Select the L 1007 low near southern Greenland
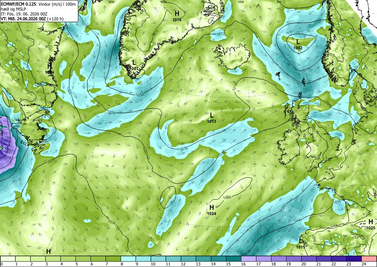 coord(134,65)
